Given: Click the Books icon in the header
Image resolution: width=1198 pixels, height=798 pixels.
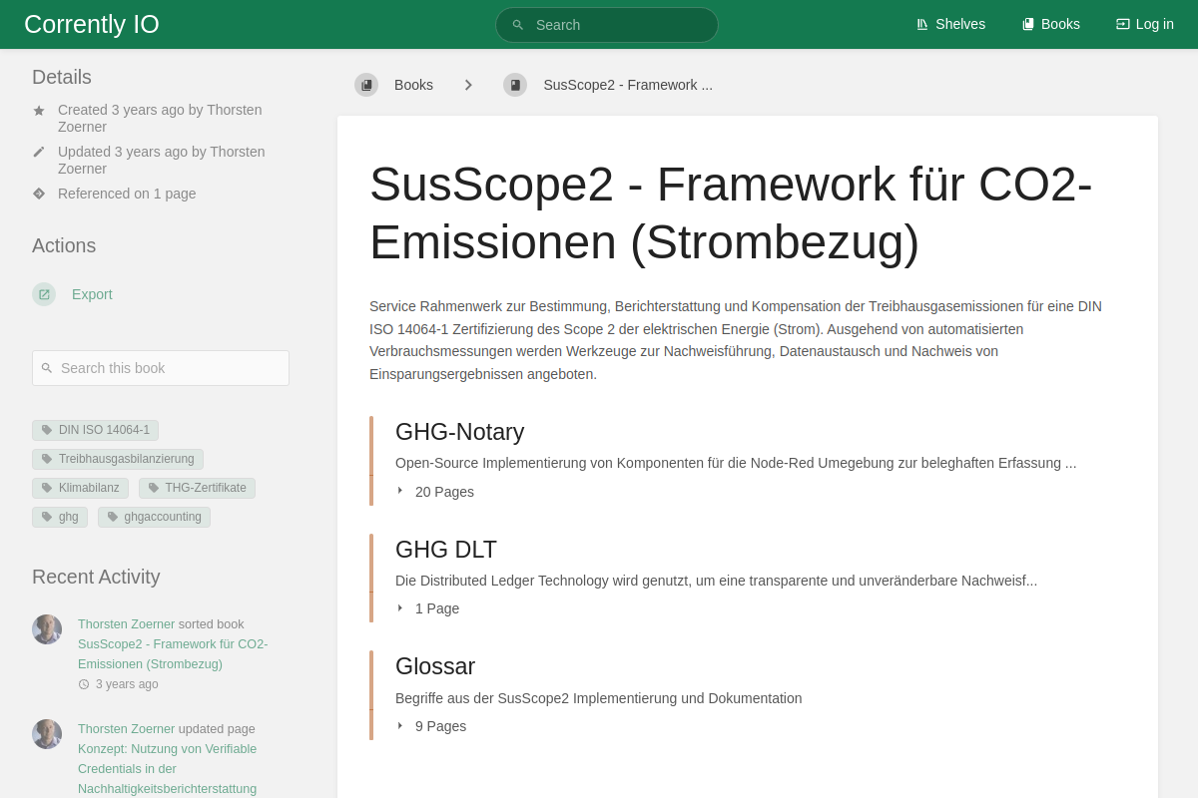Looking at the screenshot, I should tap(1028, 24).
